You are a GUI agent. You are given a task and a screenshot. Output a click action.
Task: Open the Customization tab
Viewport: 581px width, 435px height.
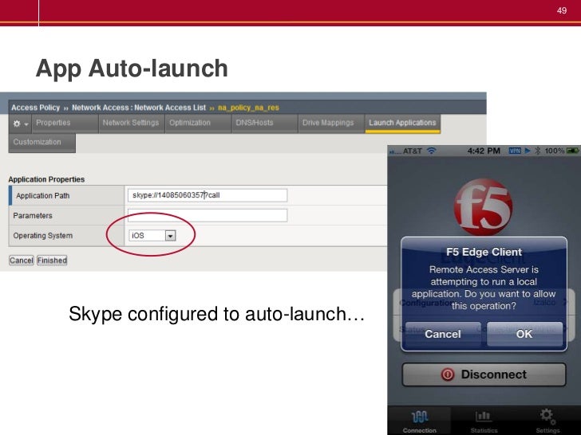[41, 143]
